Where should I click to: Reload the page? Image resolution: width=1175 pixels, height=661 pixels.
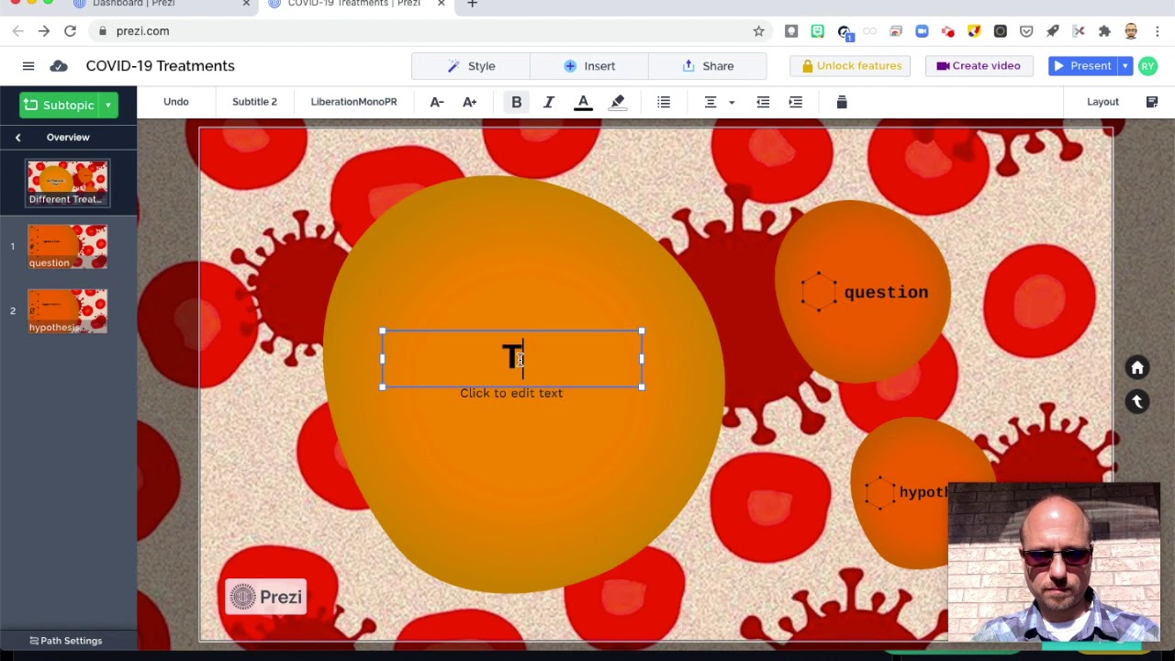pyautogui.click(x=70, y=31)
